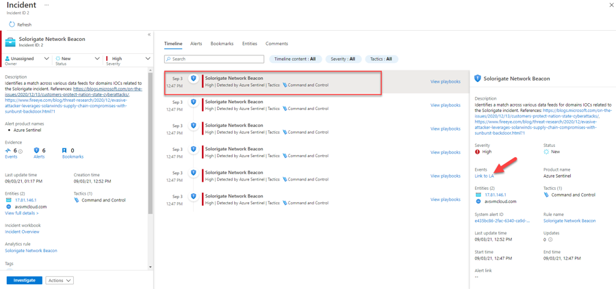Filter by Severity : All pill
This screenshot has width=616, height=289.
343,59
